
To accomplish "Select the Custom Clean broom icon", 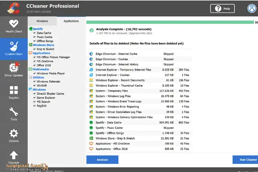I will coord(14,46).
